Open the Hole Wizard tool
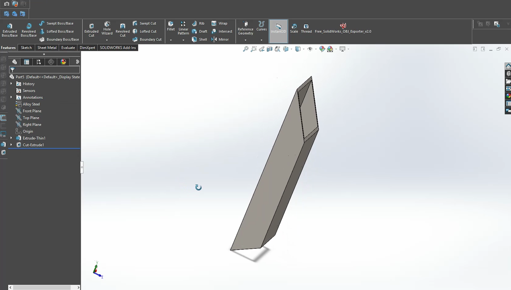Viewport: 511px width, 290px height. coord(107,28)
